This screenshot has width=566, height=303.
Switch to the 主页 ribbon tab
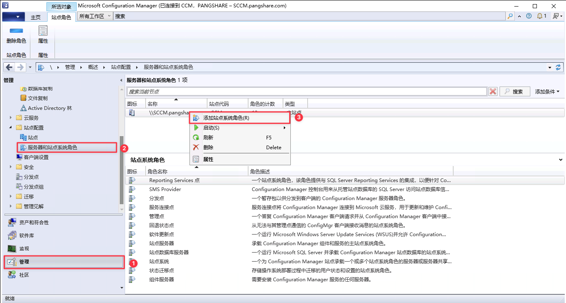[x=36, y=17]
